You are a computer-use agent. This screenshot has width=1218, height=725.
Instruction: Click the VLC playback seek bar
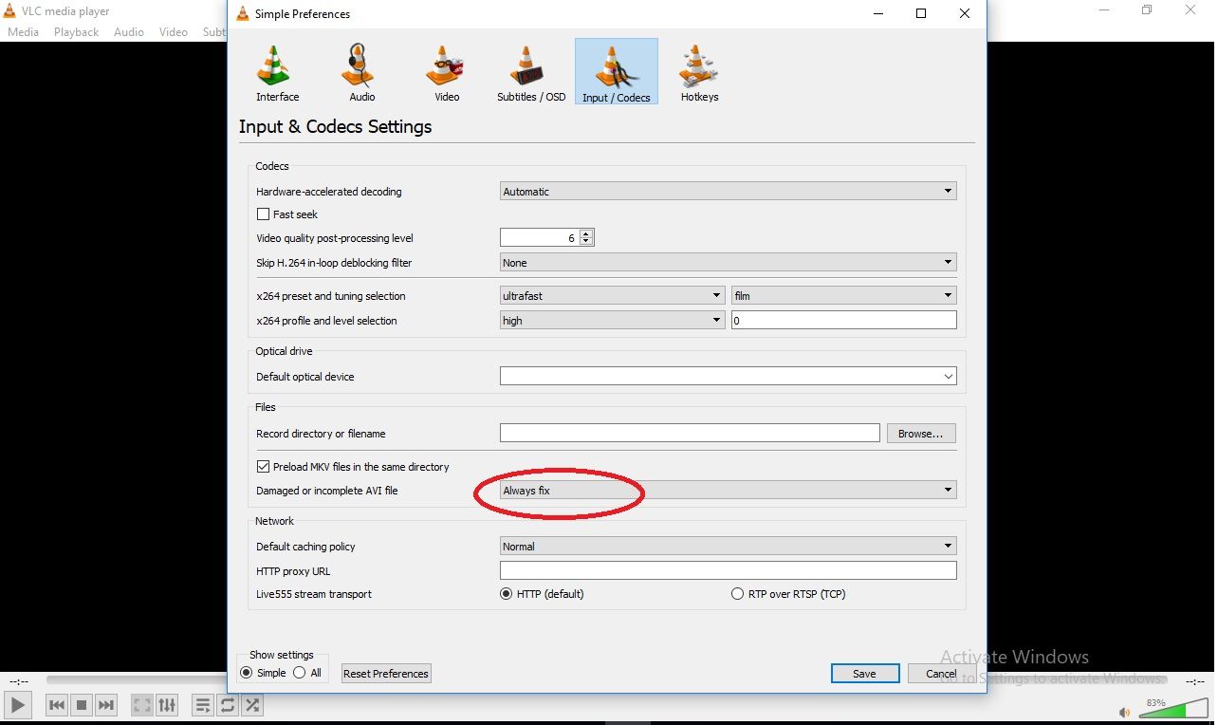coord(607,680)
